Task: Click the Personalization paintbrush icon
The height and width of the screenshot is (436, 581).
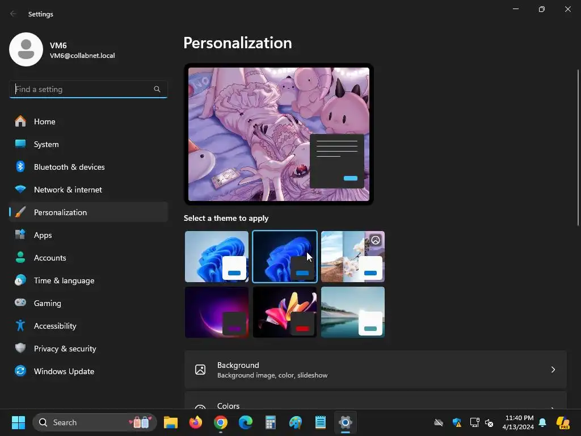Action: pyautogui.click(x=20, y=212)
